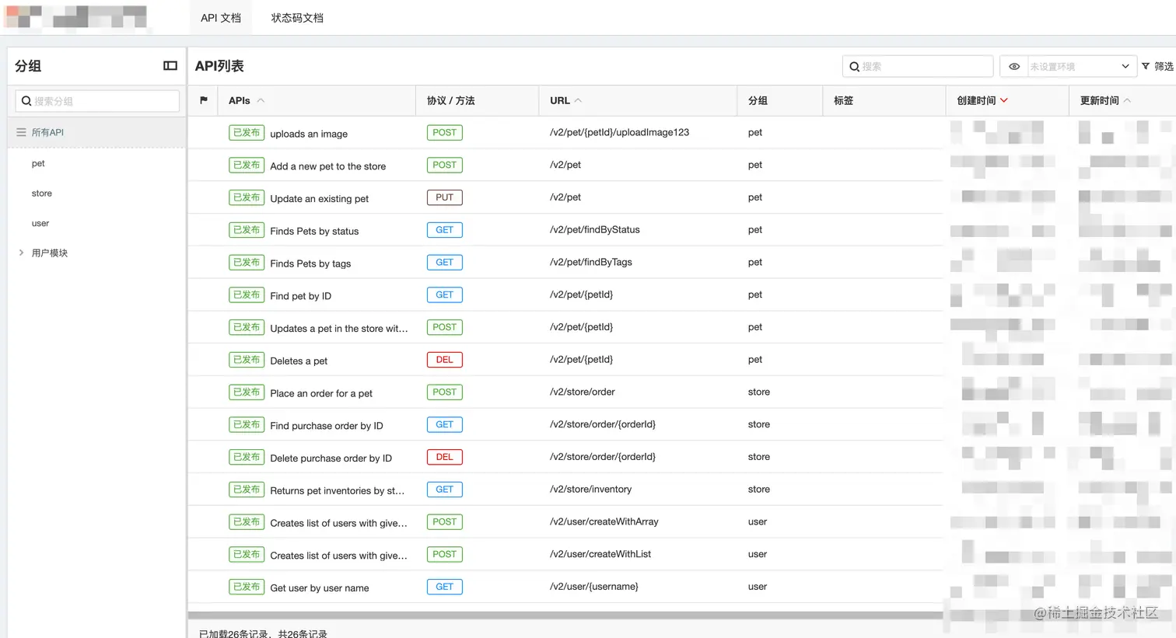Viewport: 1176px width, 638px height.
Task: Open the 未设置环境 environment dropdown
Action: 1081,67
